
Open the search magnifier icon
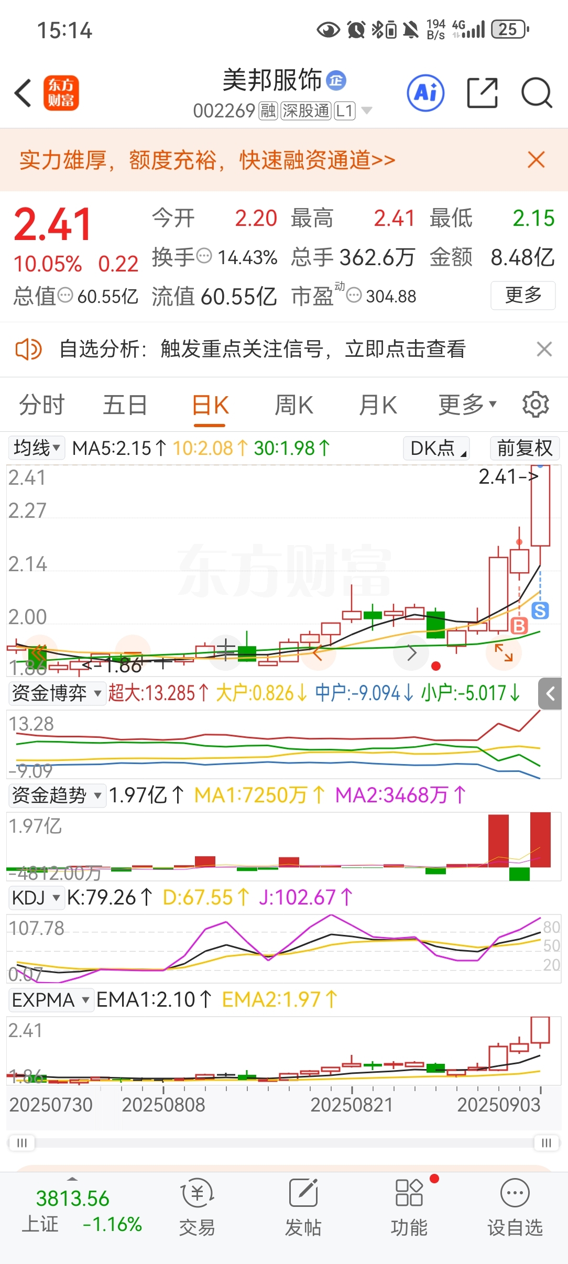coord(537,93)
